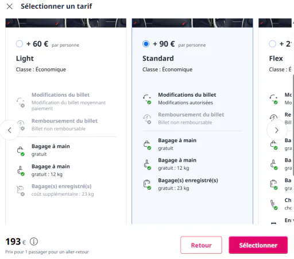This screenshot has height=259, width=294.
Task: Click the vertical scrollbar at right edge
Action: click(293, 125)
